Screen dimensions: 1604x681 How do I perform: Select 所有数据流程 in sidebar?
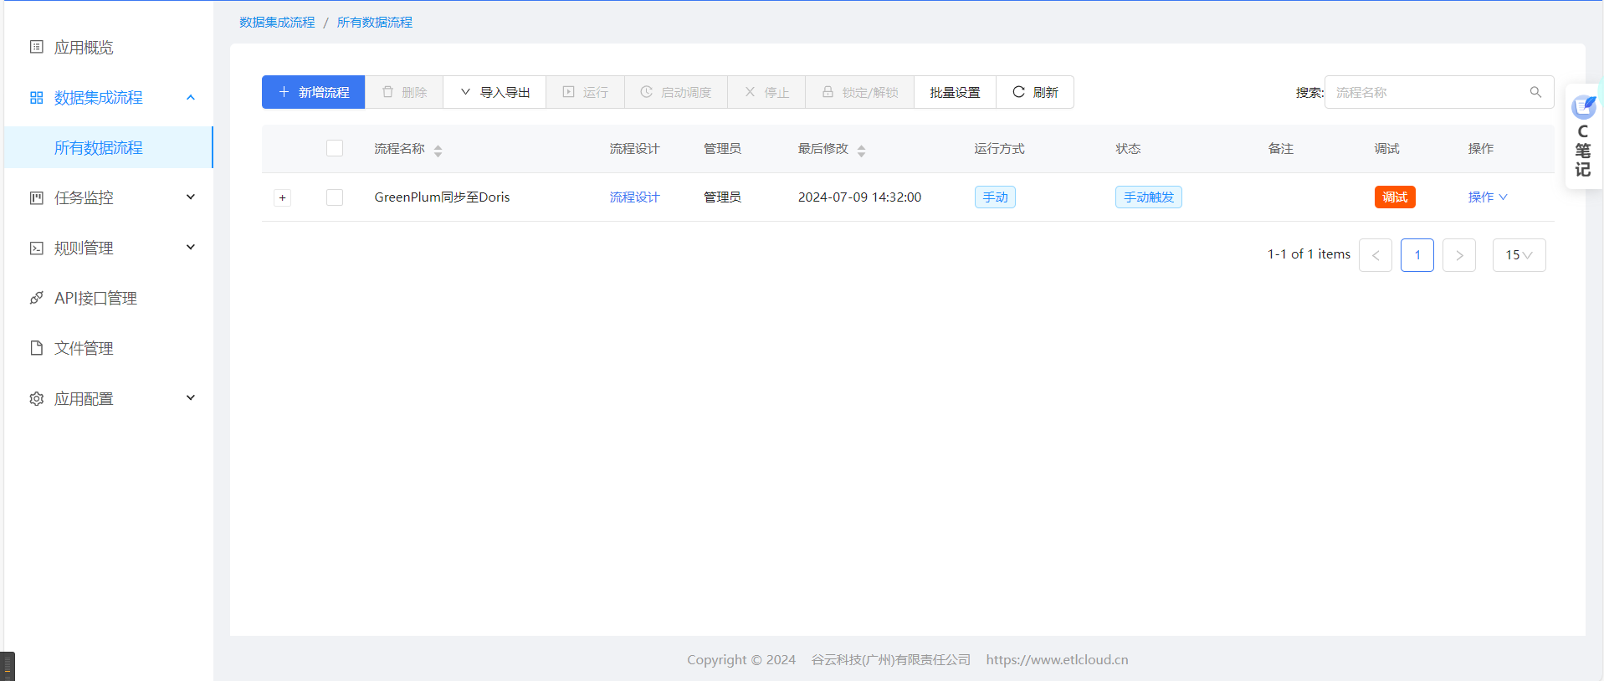[x=109, y=148]
